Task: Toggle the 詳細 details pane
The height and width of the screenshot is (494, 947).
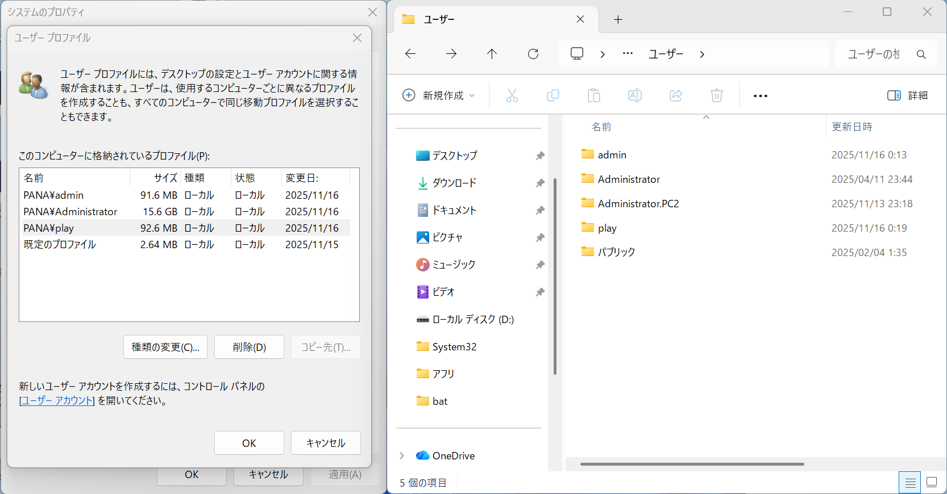Action: click(907, 95)
